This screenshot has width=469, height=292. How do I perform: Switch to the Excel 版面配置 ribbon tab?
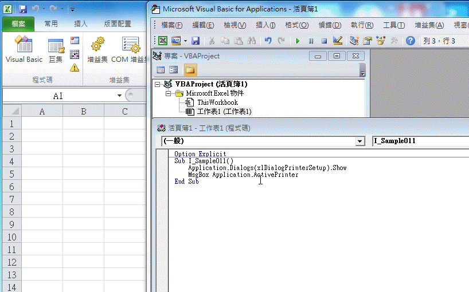click(x=117, y=24)
